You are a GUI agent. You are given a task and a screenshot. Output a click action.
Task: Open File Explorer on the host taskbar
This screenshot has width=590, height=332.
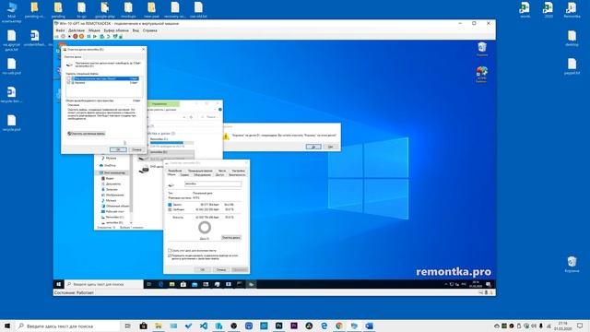coord(159,326)
